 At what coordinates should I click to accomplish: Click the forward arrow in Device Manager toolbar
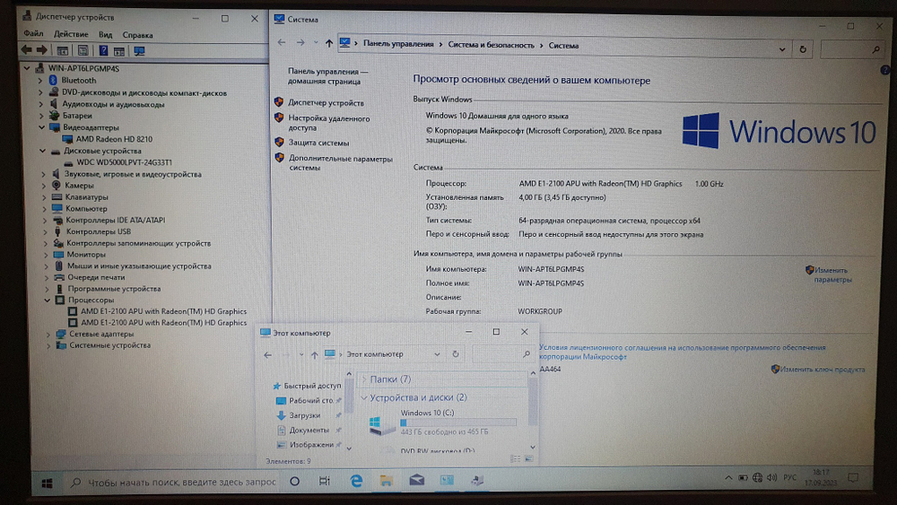tap(42, 50)
